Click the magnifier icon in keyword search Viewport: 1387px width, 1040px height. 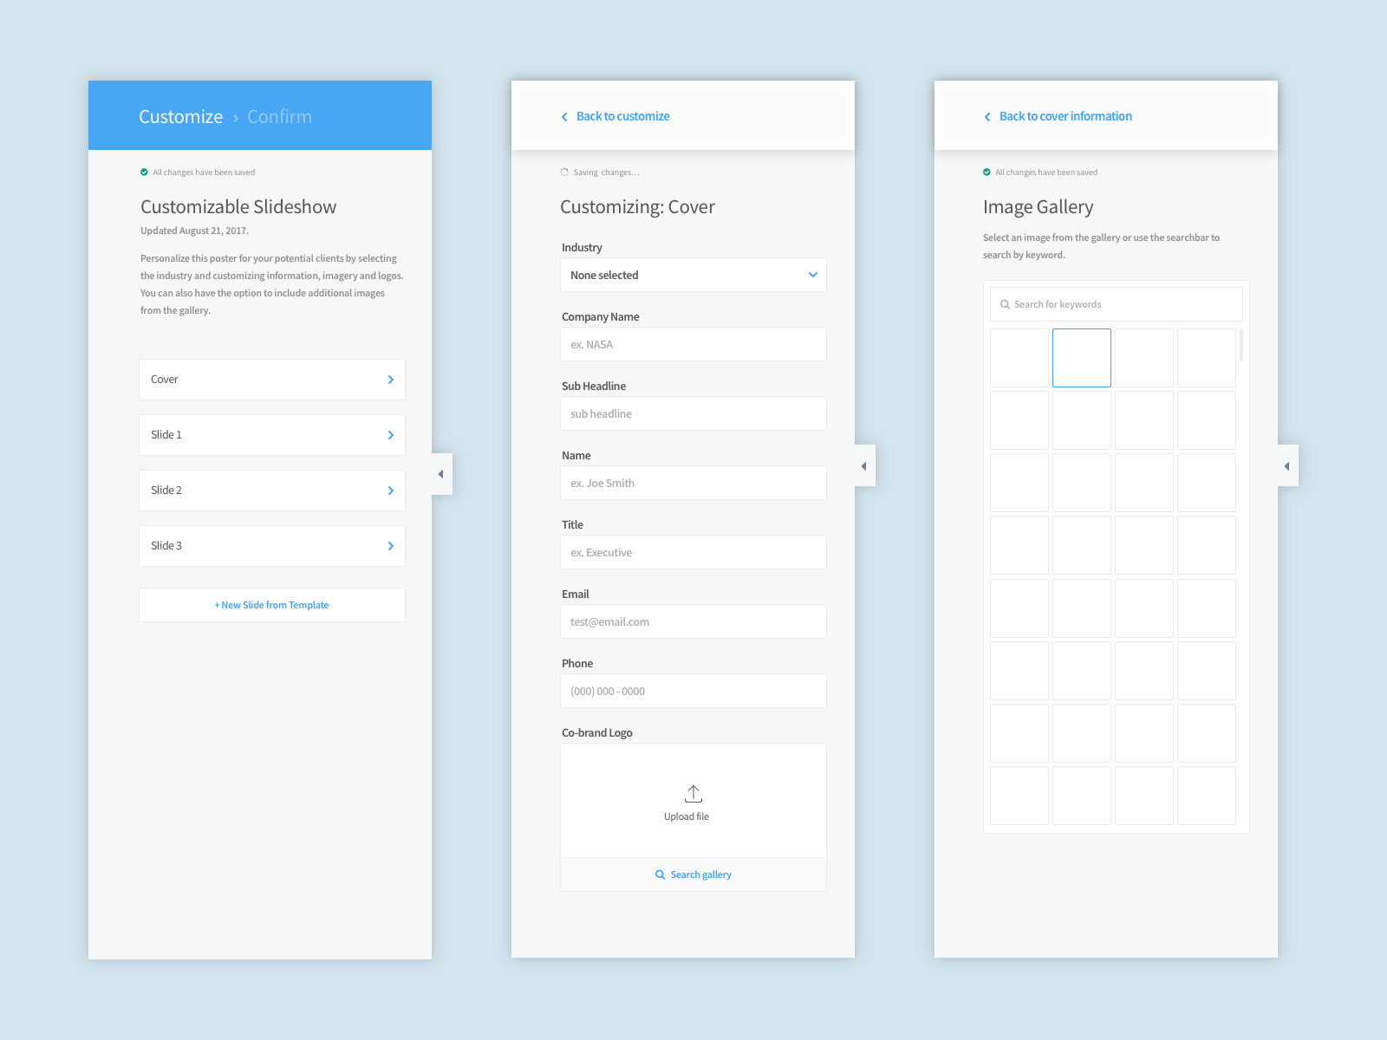point(1006,304)
